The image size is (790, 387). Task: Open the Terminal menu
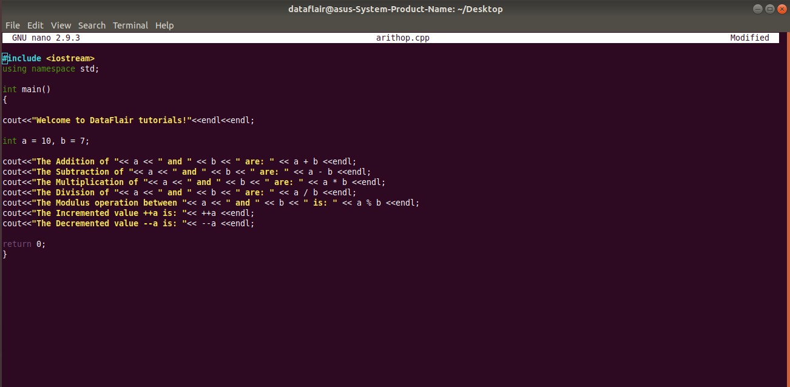pos(130,25)
